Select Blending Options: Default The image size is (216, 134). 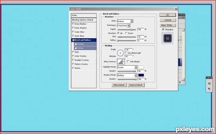coord(84,20)
